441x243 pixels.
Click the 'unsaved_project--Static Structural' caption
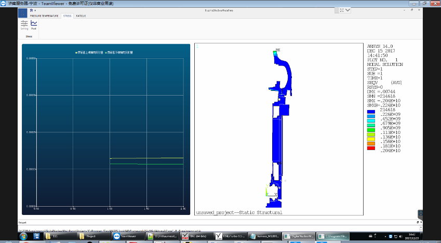coord(239,212)
